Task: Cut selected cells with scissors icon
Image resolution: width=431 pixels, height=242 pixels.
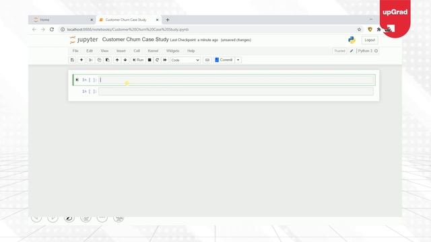Action: pyautogui.click(x=90, y=60)
